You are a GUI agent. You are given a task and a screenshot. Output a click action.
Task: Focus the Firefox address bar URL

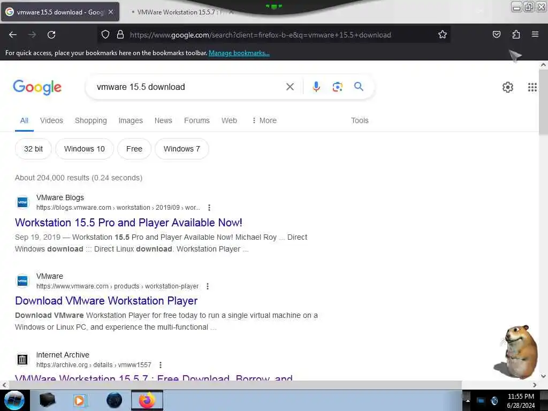[x=261, y=35]
